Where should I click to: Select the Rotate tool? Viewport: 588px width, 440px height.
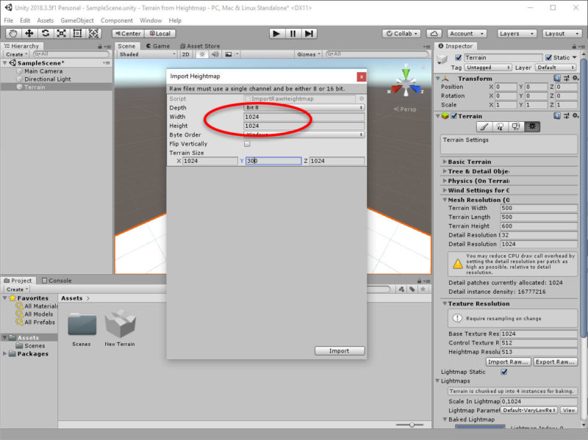[46, 33]
